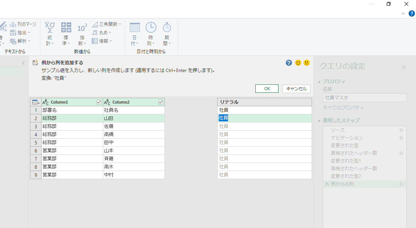The width and height of the screenshot is (416, 228).
Task: Open the すべてのプロパティ link
Action: pyautogui.click(x=343, y=108)
